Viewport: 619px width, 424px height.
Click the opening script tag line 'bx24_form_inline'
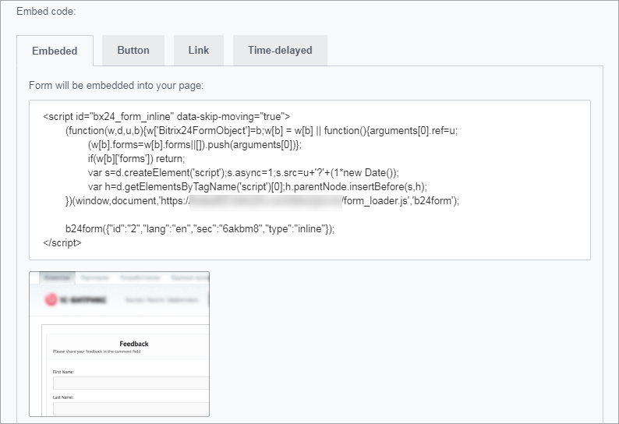click(x=167, y=116)
